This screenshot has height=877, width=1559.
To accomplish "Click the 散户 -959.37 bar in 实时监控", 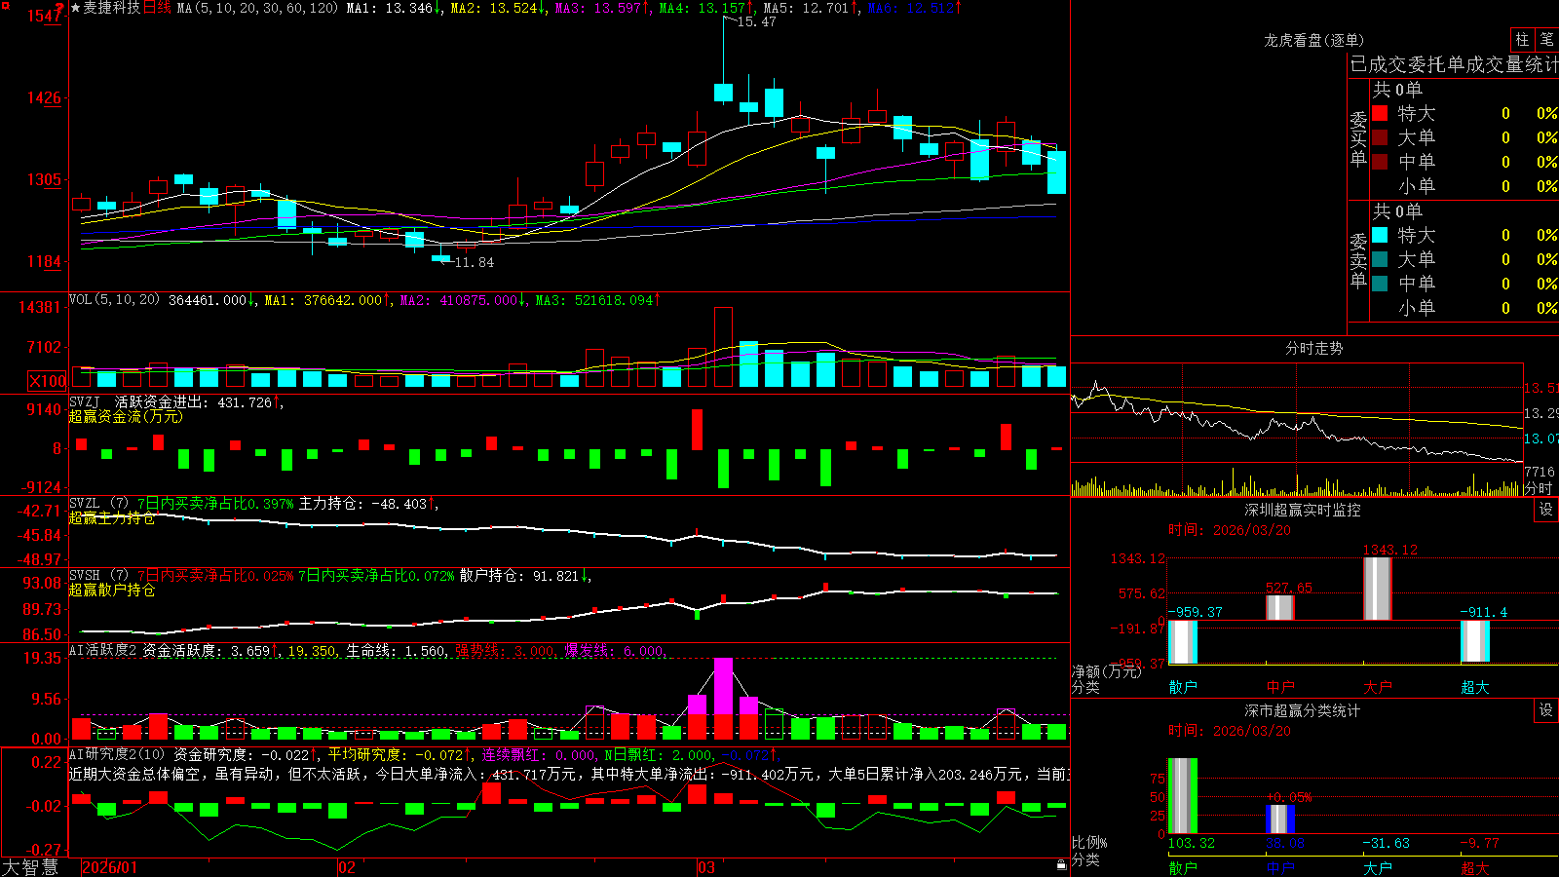I will point(1183,641).
